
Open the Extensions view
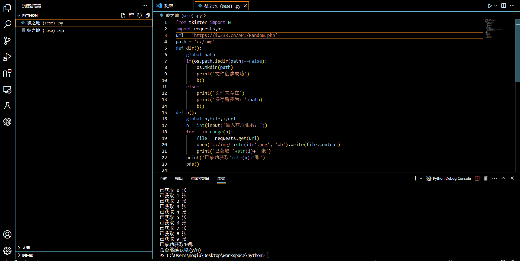[x=7, y=73]
